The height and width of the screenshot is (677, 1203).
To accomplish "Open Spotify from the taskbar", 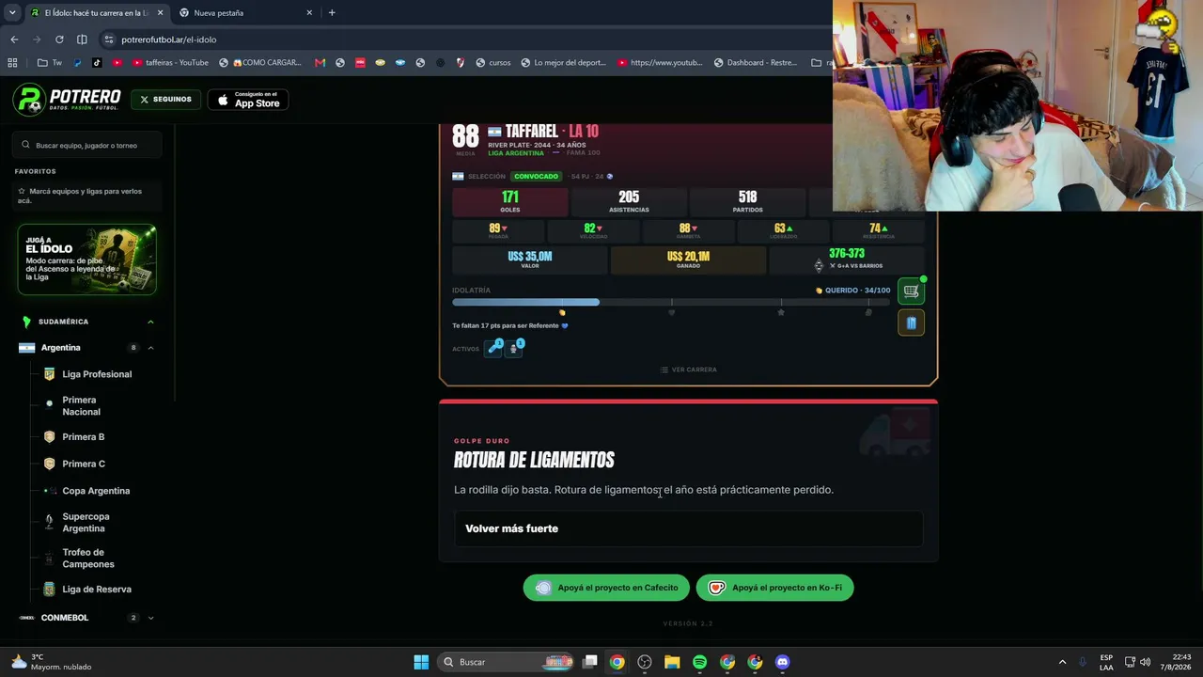I will 699,662.
